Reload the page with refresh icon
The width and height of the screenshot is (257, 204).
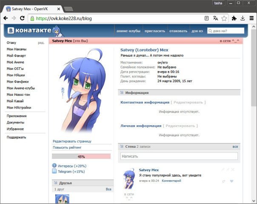point(22,18)
